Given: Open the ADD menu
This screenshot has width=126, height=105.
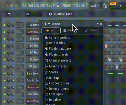Looking at the screenshot, I should point(36,6).
